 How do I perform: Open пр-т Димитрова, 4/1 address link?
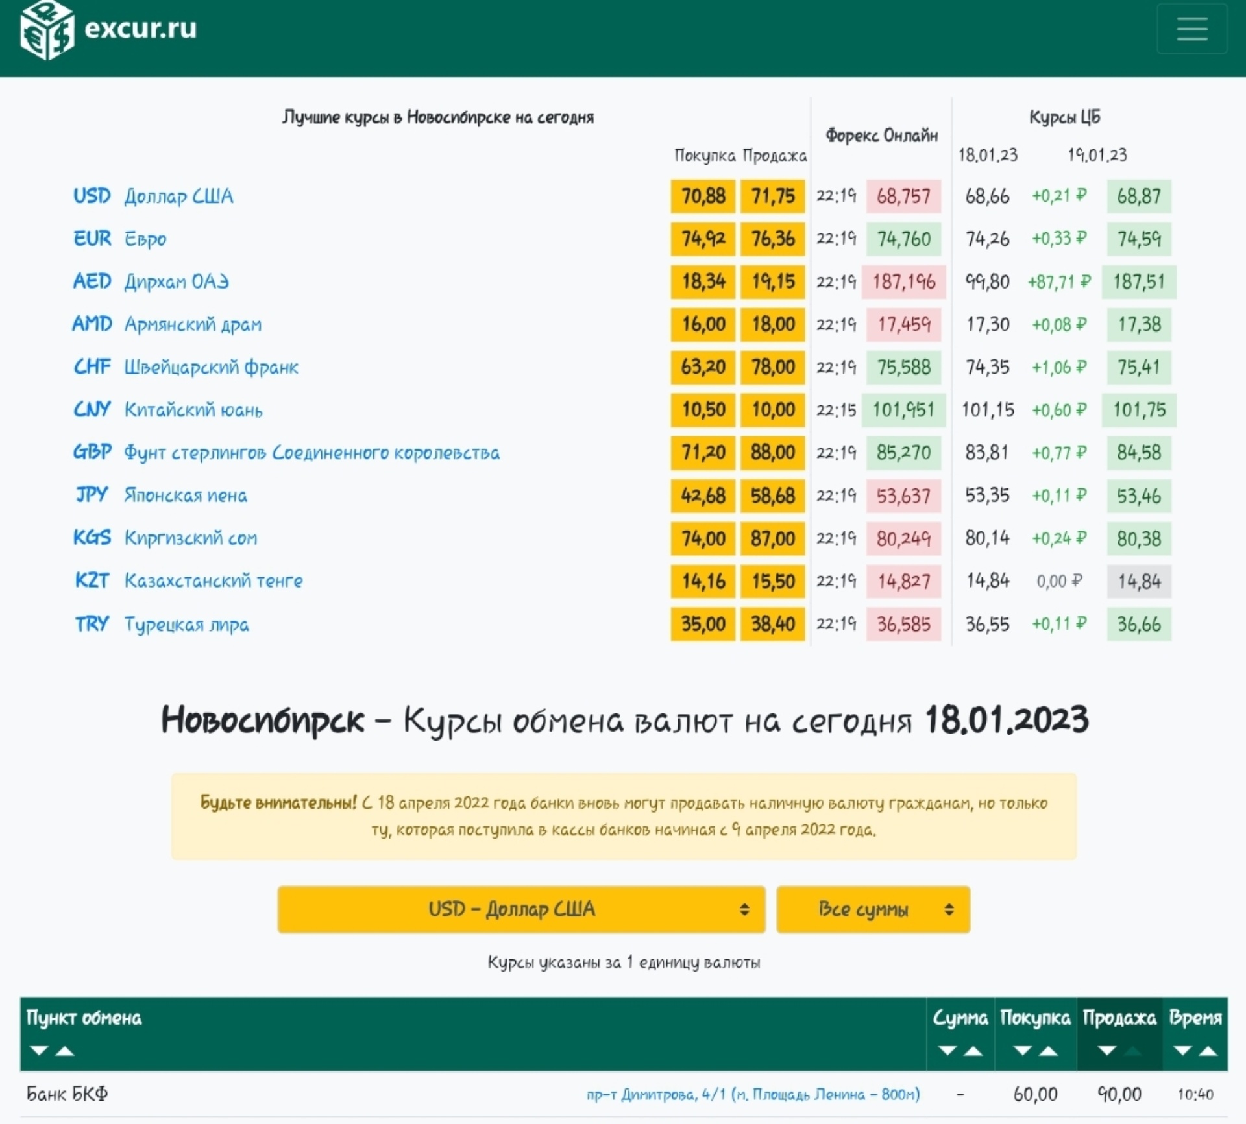click(753, 1095)
